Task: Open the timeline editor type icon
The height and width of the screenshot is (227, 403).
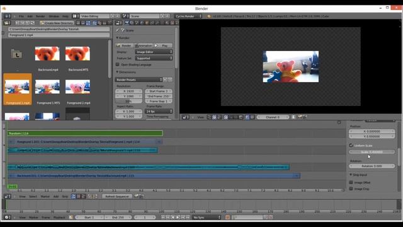Action: (7, 217)
